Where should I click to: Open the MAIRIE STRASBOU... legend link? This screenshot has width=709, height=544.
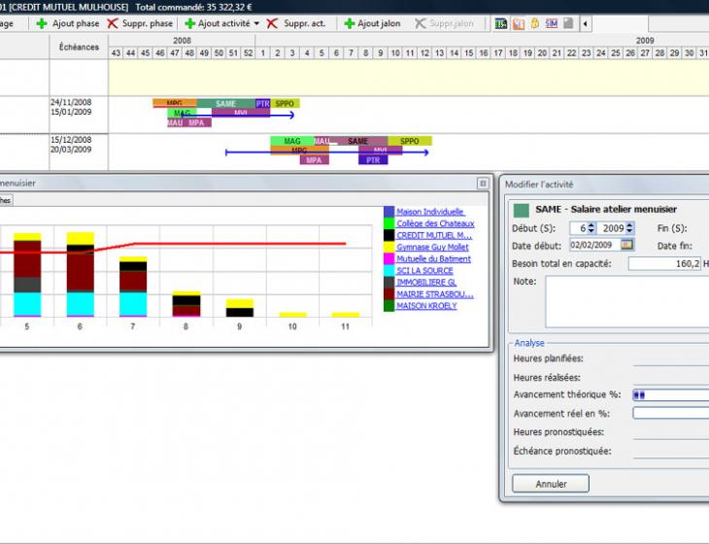(435, 294)
